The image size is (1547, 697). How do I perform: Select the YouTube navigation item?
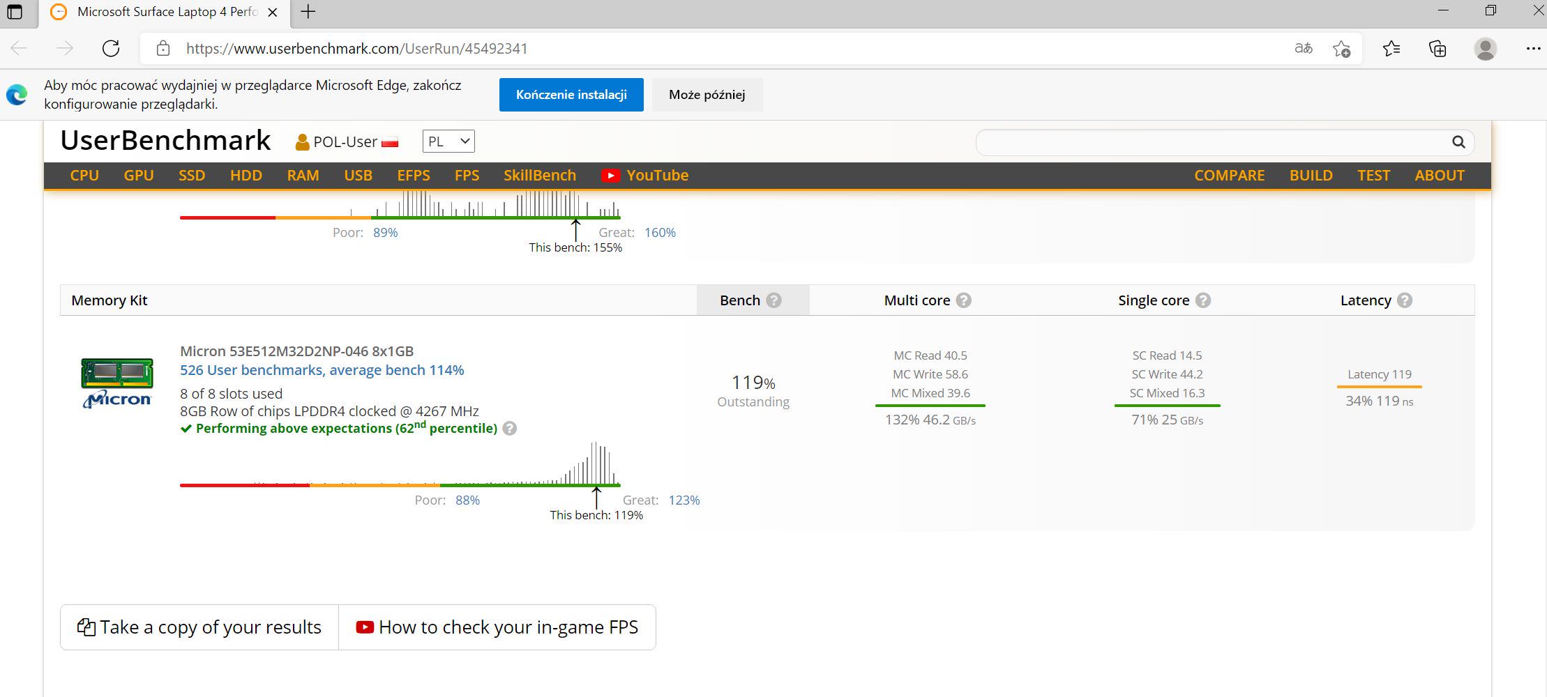(x=645, y=176)
